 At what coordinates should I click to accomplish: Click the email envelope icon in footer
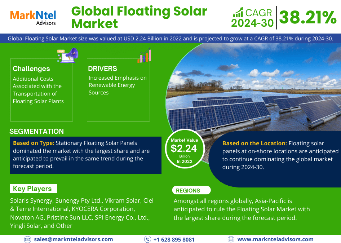click(27, 239)
